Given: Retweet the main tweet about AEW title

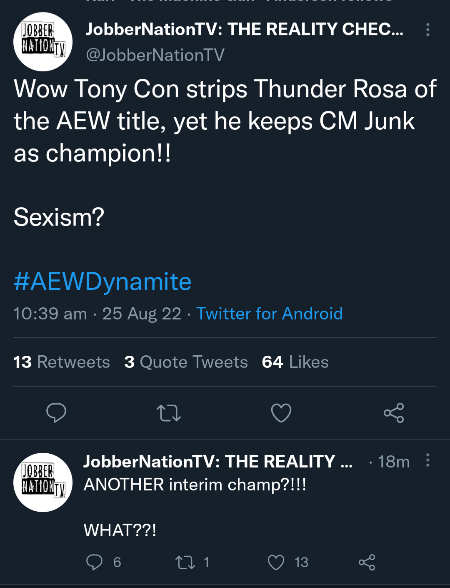Looking at the screenshot, I should click(168, 413).
